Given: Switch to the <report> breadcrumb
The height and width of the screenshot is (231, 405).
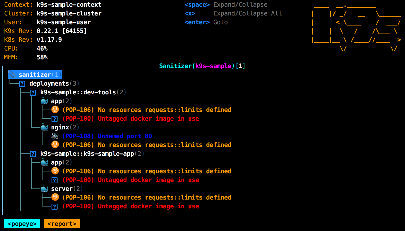Looking at the screenshot, I should [x=62, y=224].
